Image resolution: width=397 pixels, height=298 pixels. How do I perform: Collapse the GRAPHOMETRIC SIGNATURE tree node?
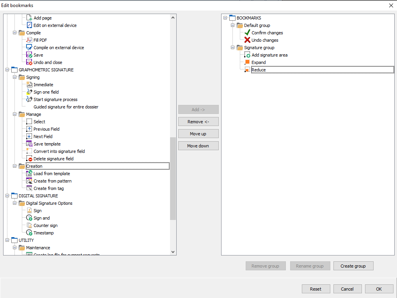pos(7,70)
